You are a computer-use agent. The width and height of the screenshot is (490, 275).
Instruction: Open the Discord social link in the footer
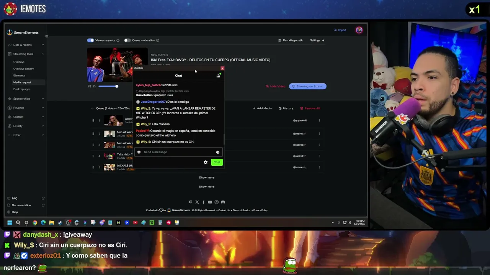[x=223, y=202]
